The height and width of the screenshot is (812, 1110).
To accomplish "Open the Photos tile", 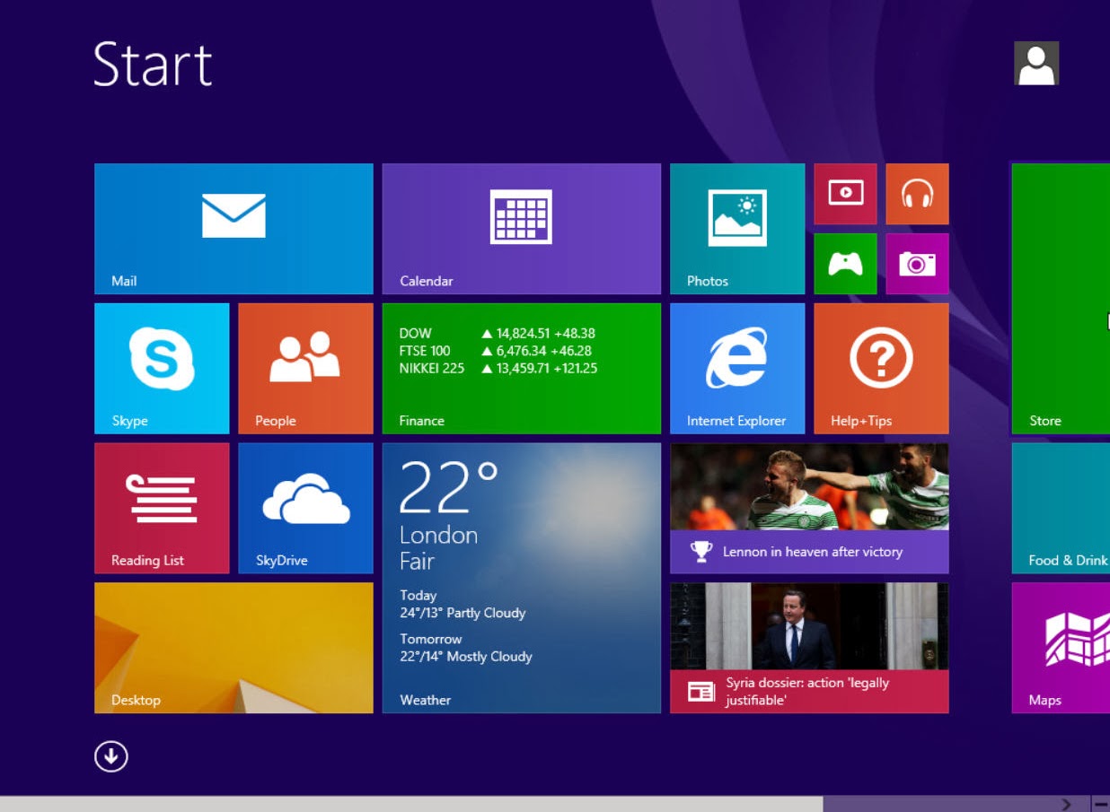I will pyautogui.click(x=737, y=229).
